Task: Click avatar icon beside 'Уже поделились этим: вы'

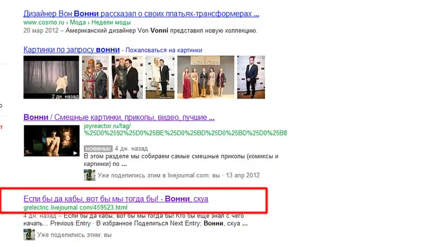Action: (x=29, y=235)
